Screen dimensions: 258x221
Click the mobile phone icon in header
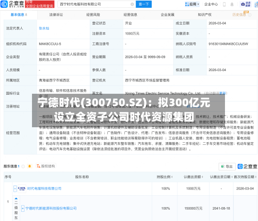click(224, 4)
